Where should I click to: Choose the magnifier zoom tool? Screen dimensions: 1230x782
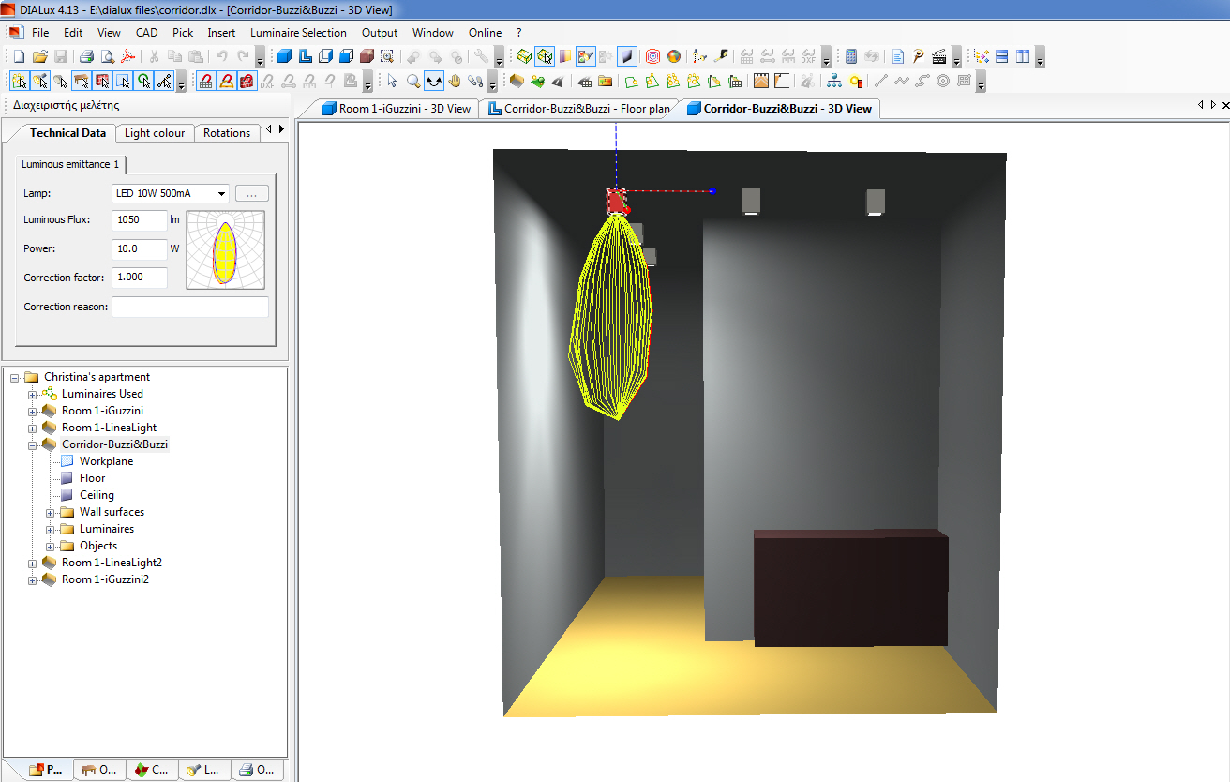(x=412, y=81)
